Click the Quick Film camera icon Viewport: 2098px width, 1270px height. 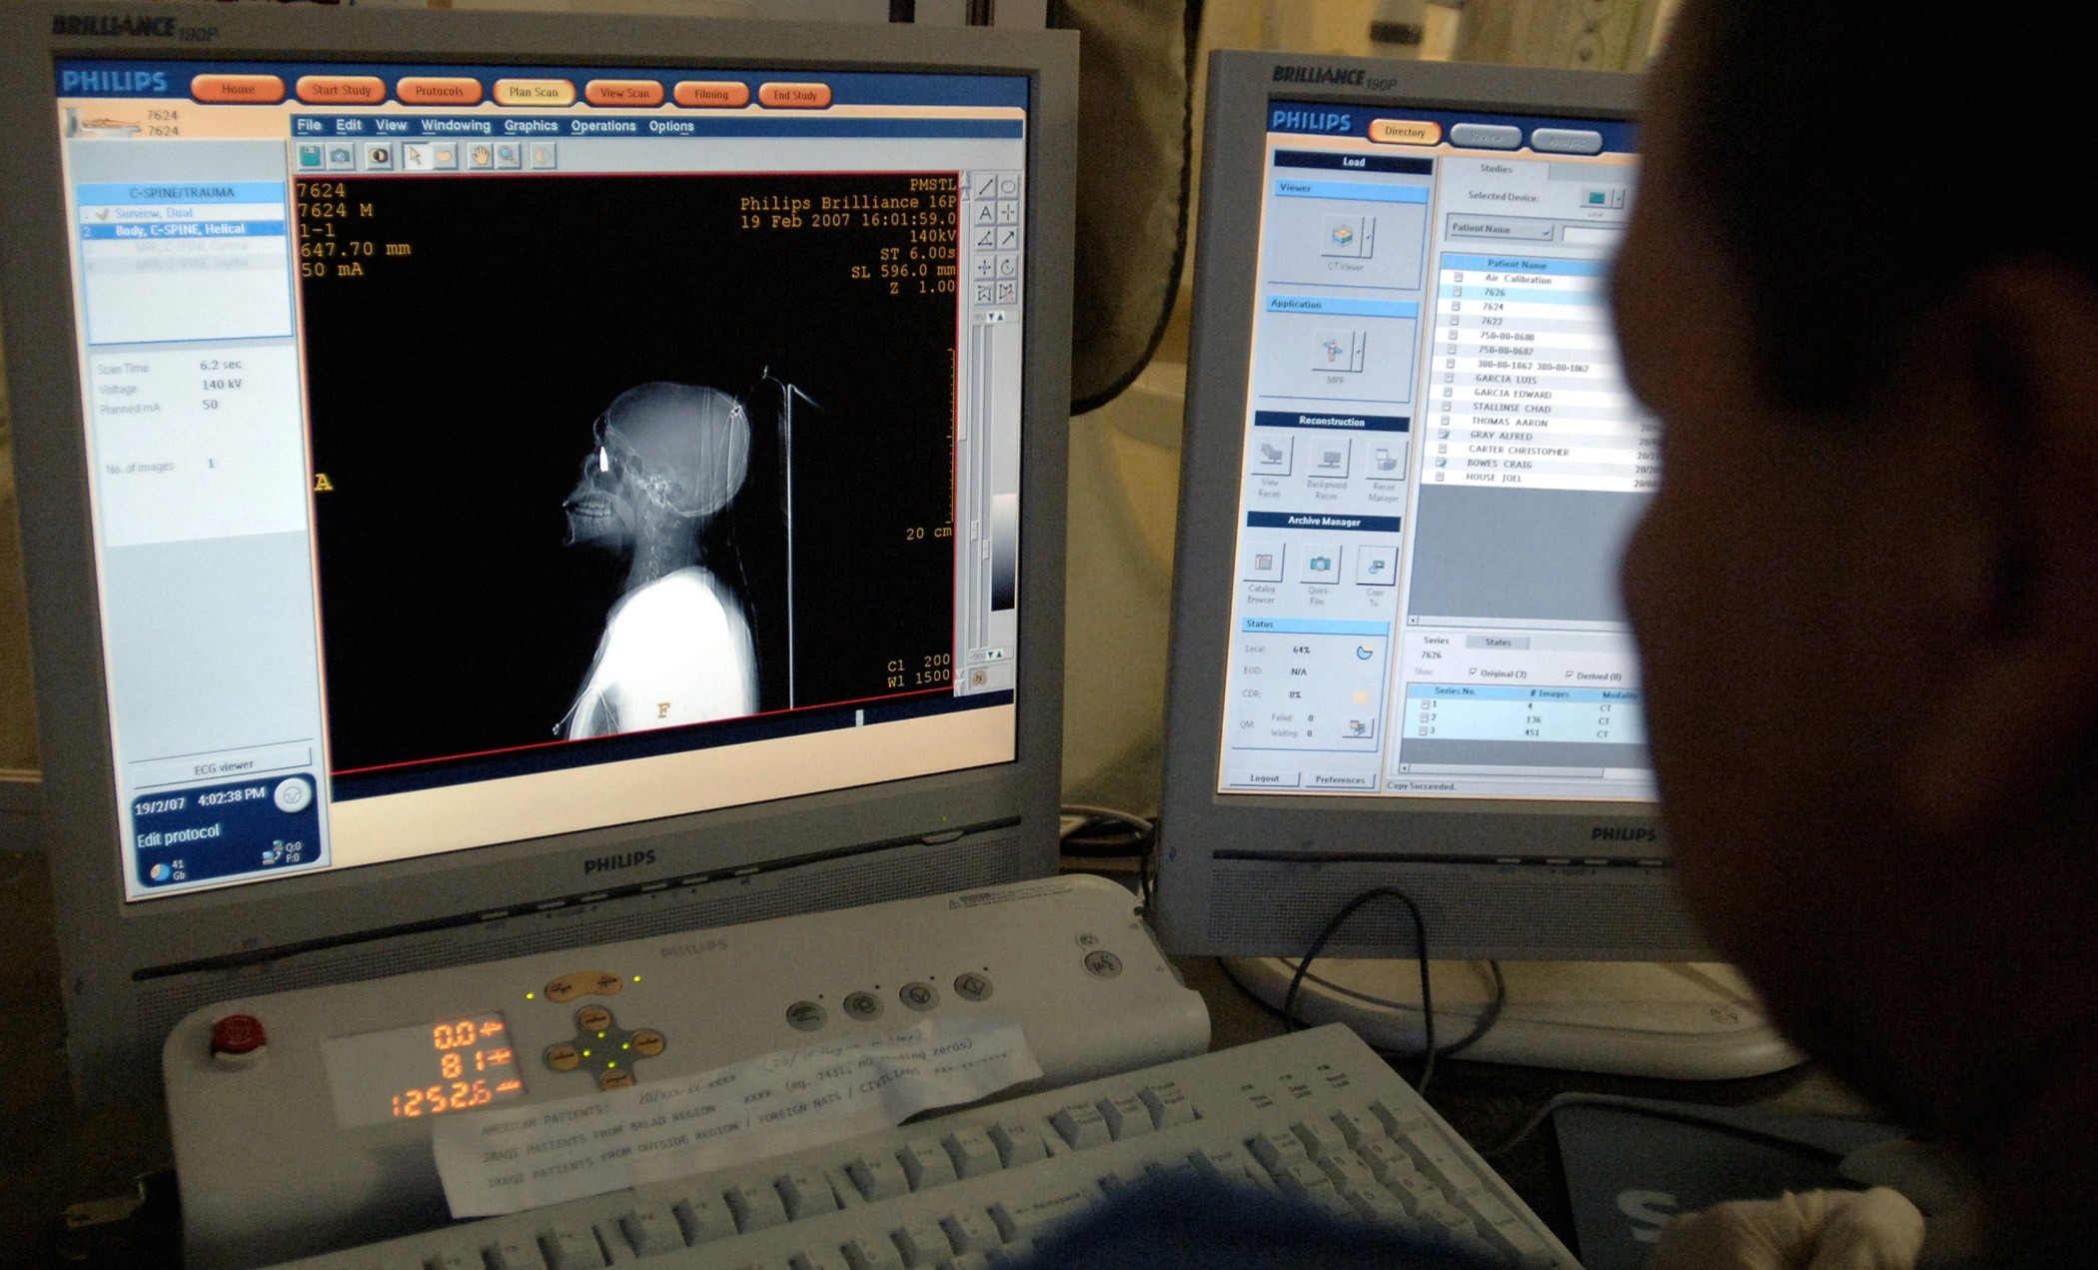tap(1319, 565)
